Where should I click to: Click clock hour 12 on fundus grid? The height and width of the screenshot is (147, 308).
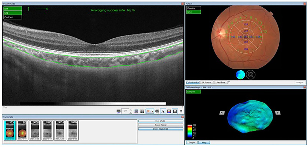(x=265, y=31)
